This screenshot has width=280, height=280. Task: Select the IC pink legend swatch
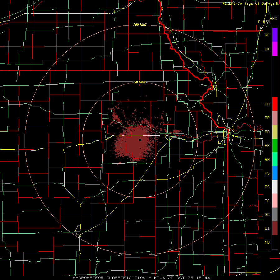[275, 201]
